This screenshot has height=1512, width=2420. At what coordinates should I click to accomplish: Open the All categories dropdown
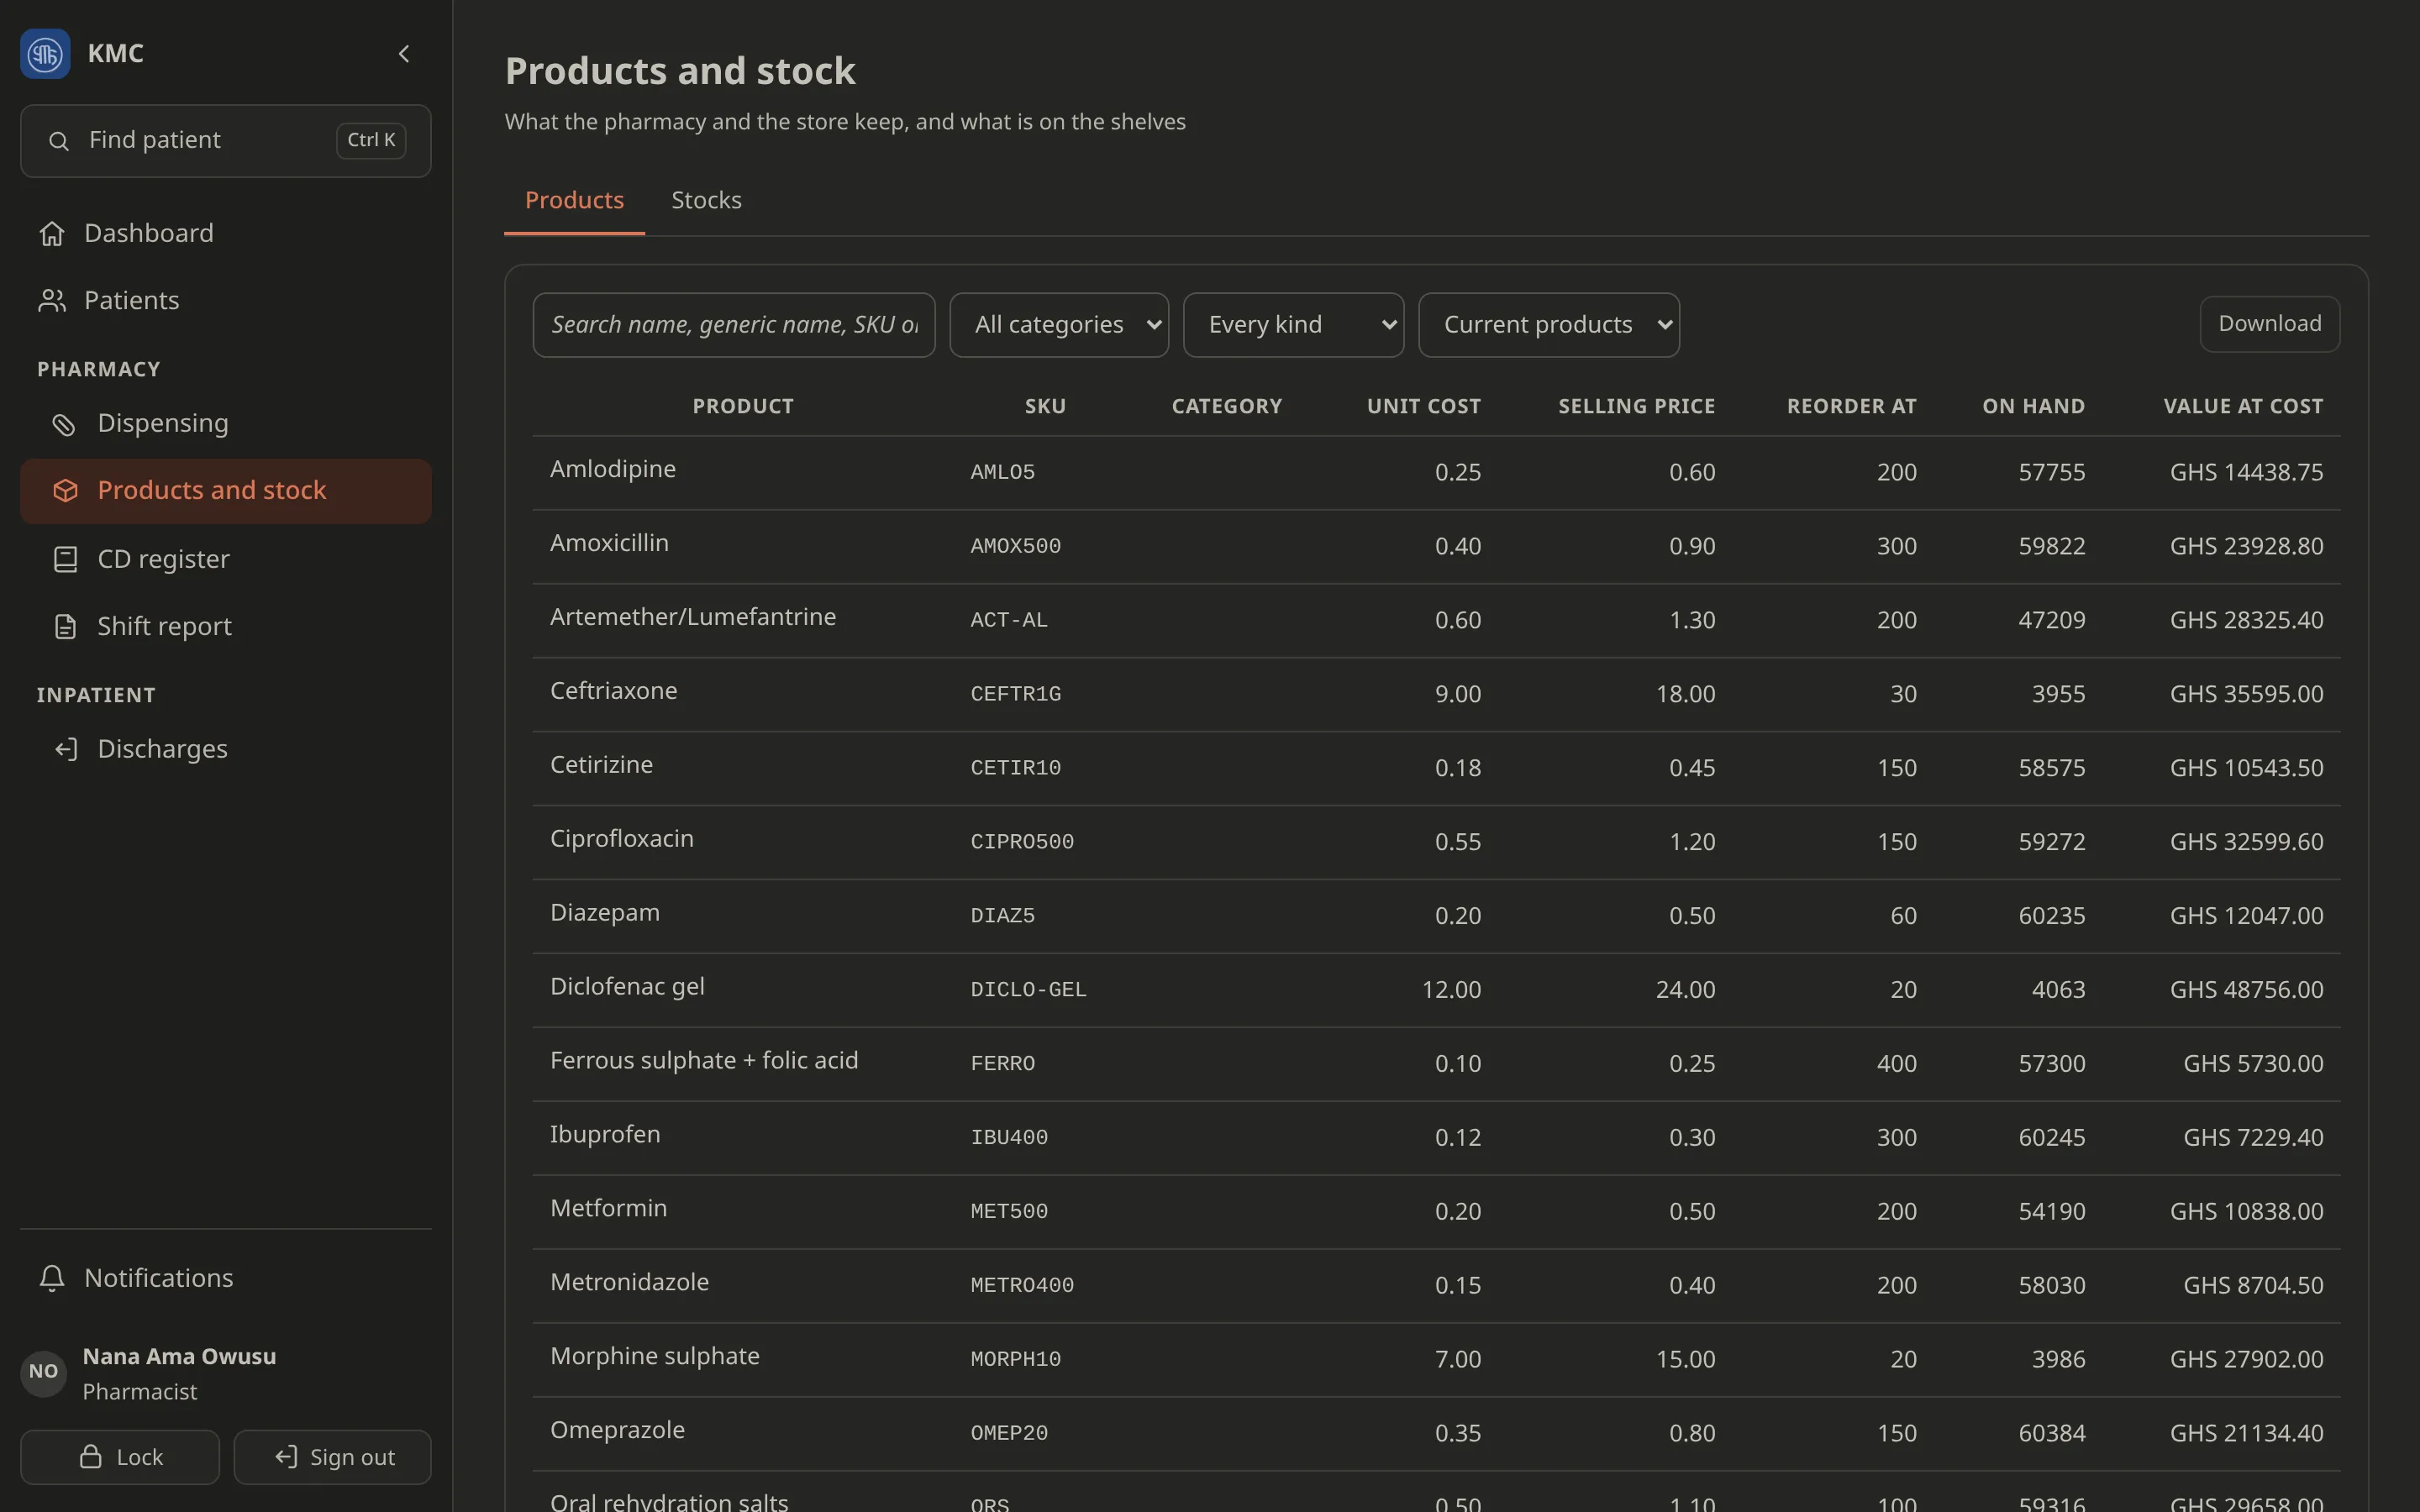(1059, 325)
